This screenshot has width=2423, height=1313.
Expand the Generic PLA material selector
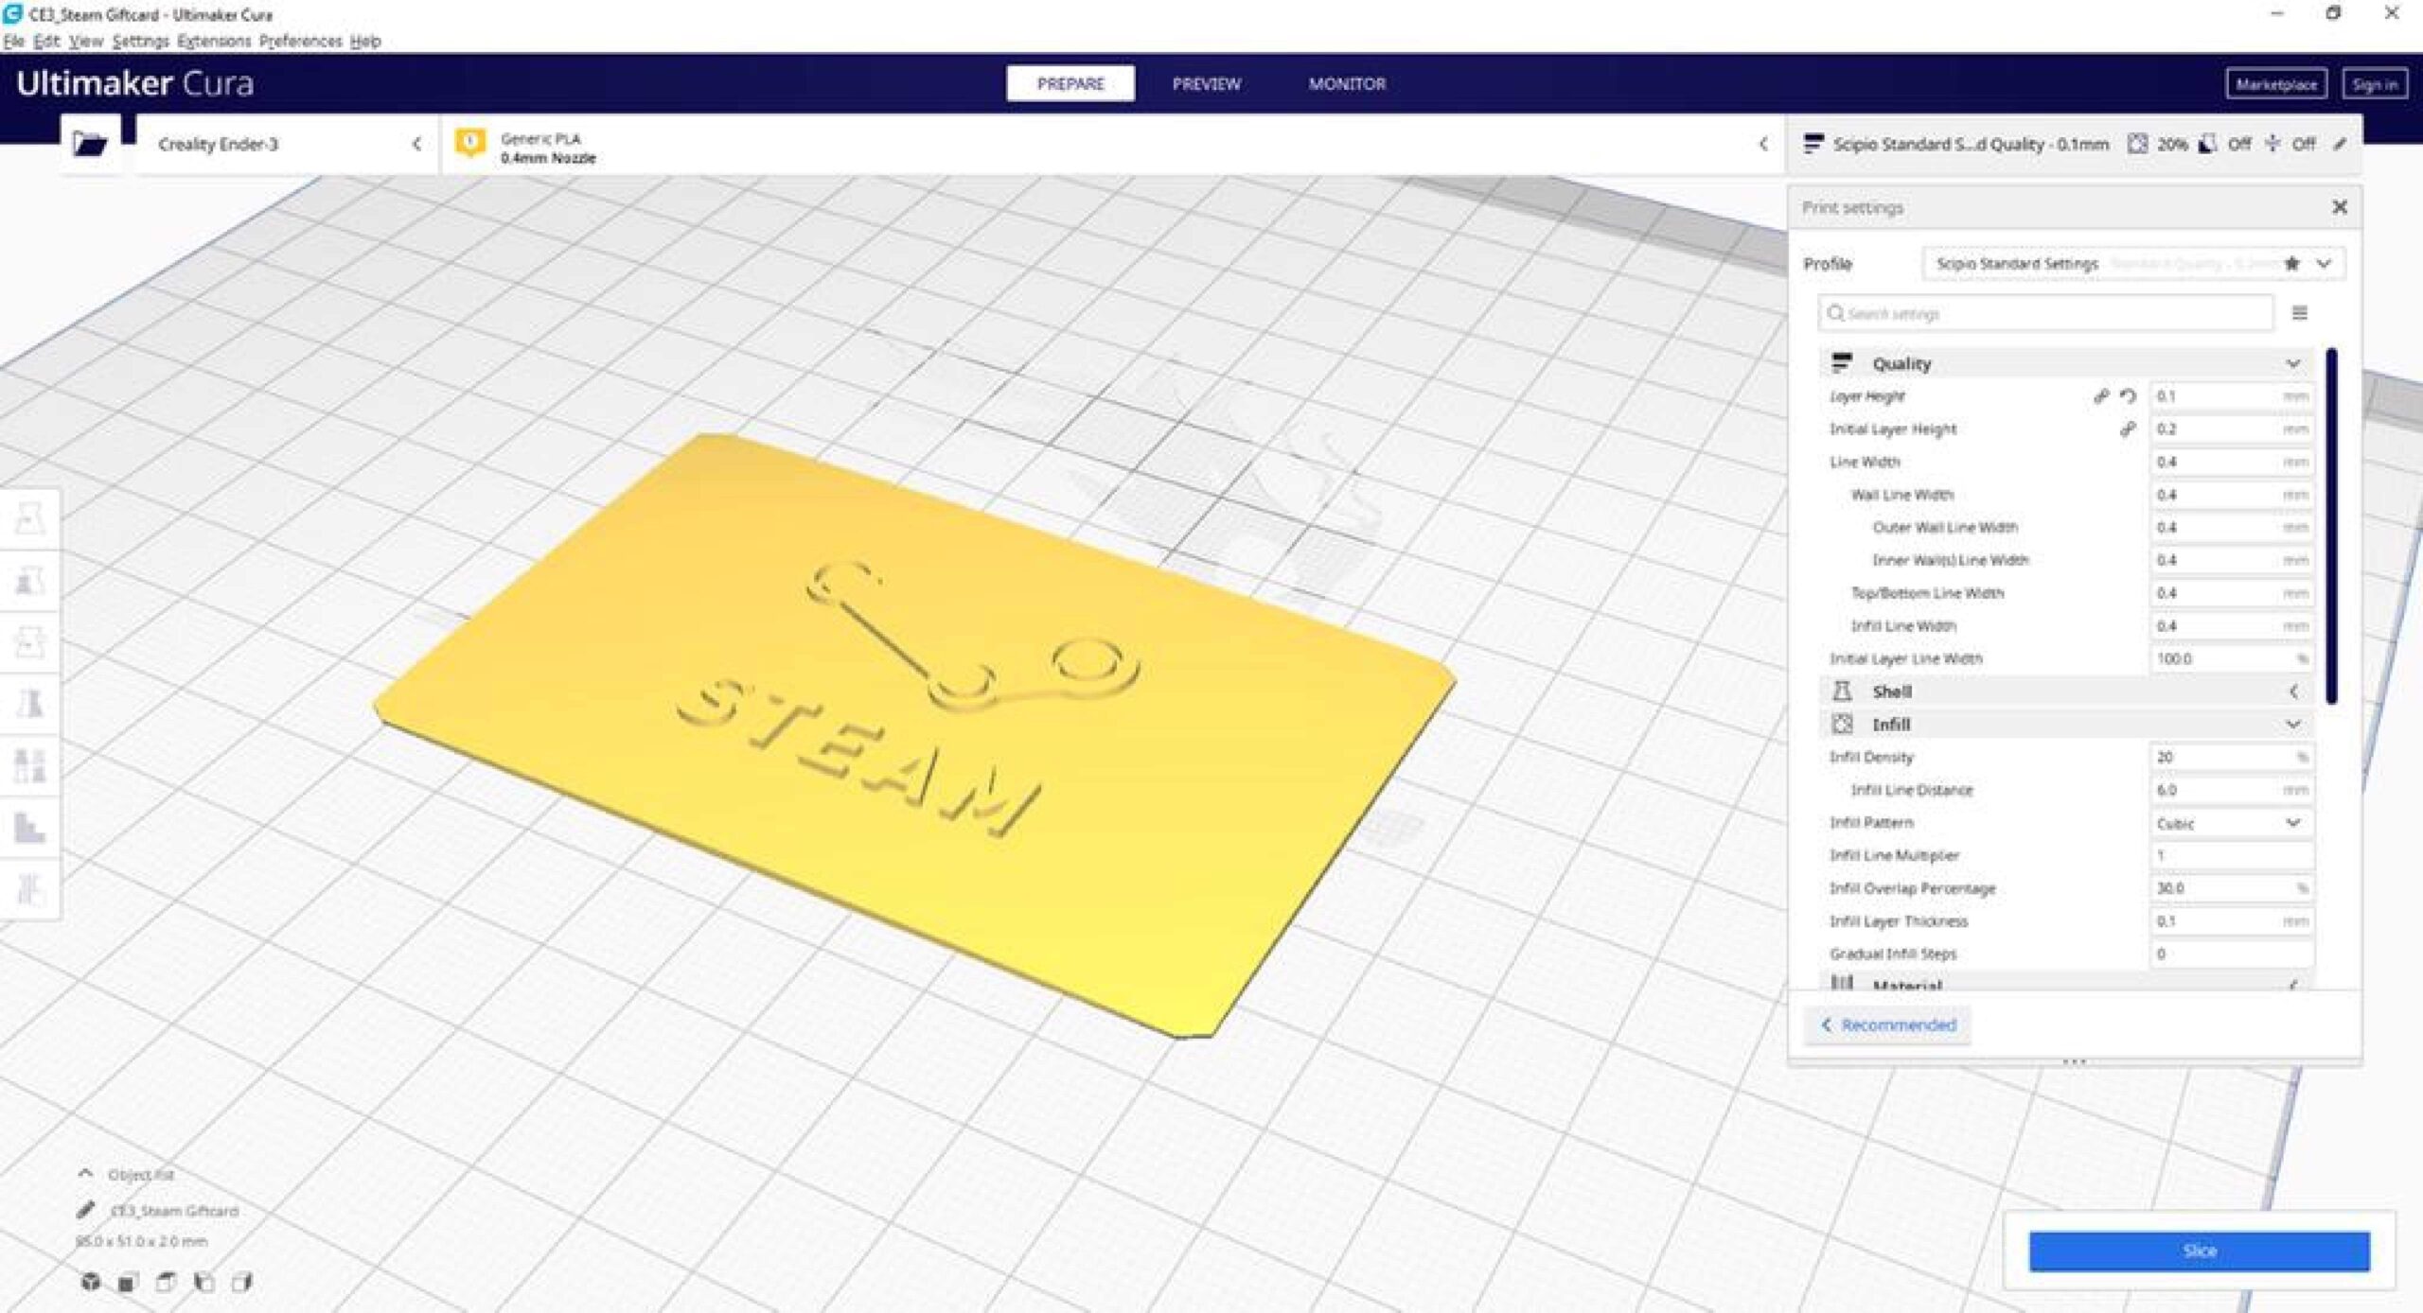(1112, 144)
